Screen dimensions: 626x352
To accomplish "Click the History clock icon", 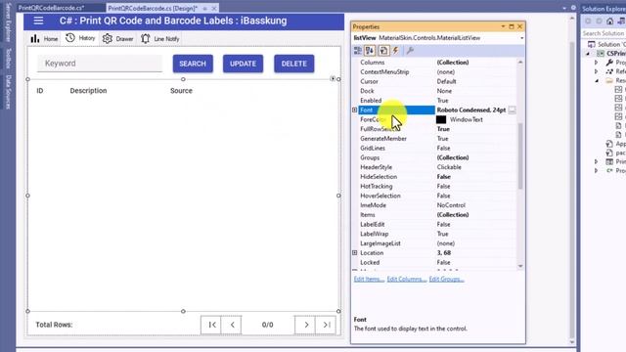I will coord(70,38).
